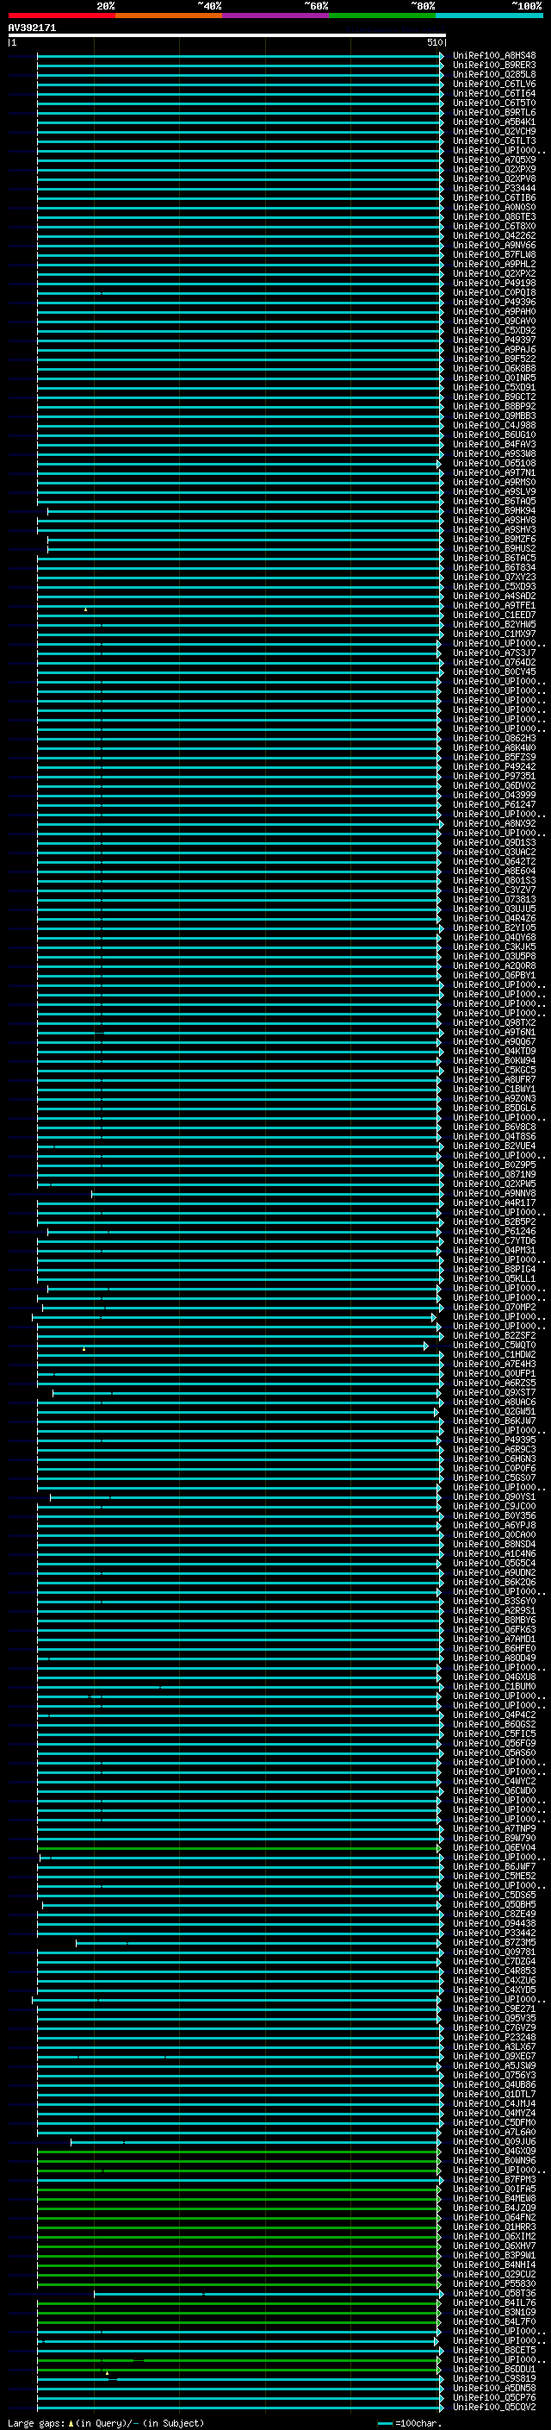
Task: Select hit label UniRef100_Q98TX2
Action: pyautogui.click(x=493, y=1022)
